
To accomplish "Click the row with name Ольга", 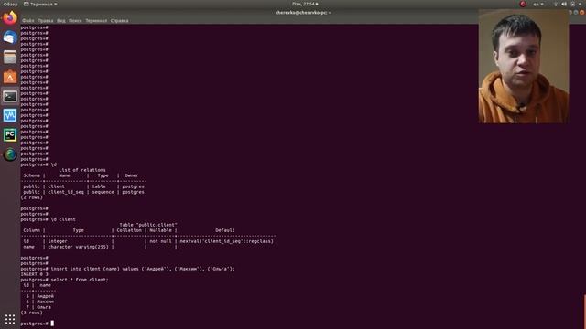I will (38, 307).
